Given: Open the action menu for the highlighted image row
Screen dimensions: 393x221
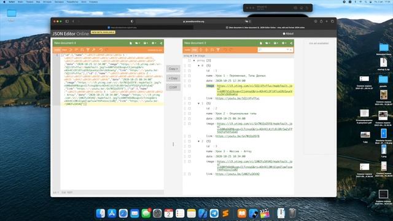Looking at the screenshot, I should point(190,86).
